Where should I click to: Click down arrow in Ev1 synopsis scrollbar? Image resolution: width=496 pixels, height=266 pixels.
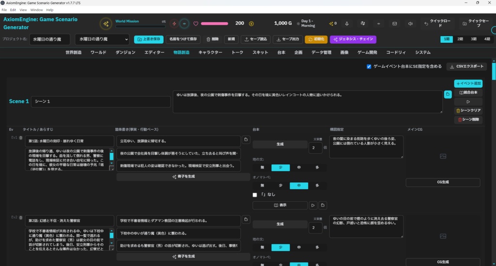tap(111, 163)
